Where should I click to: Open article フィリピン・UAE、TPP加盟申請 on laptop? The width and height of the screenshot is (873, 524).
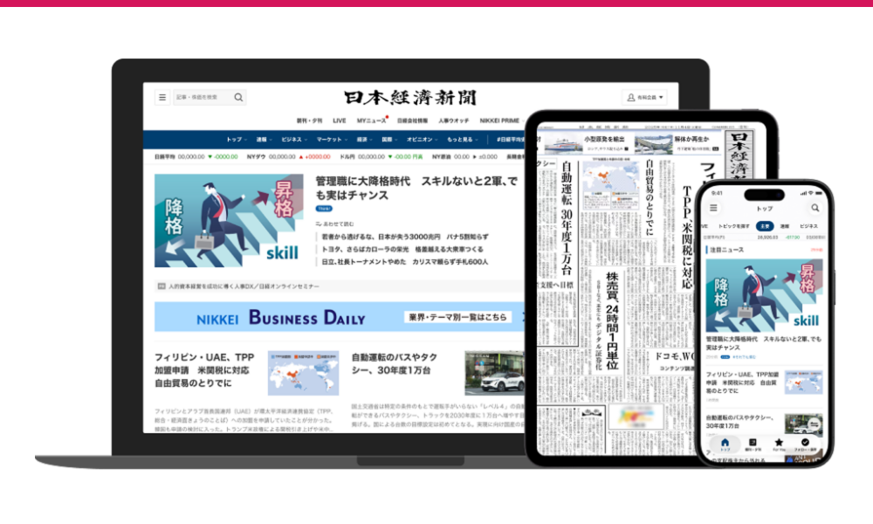pyautogui.click(x=204, y=370)
